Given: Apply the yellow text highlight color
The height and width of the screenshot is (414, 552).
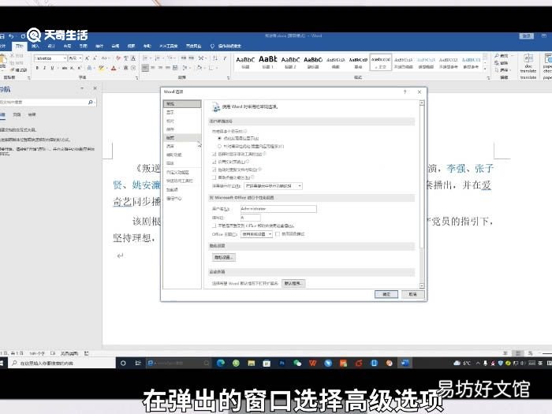Looking at the screenshot, I should (101, 68).
